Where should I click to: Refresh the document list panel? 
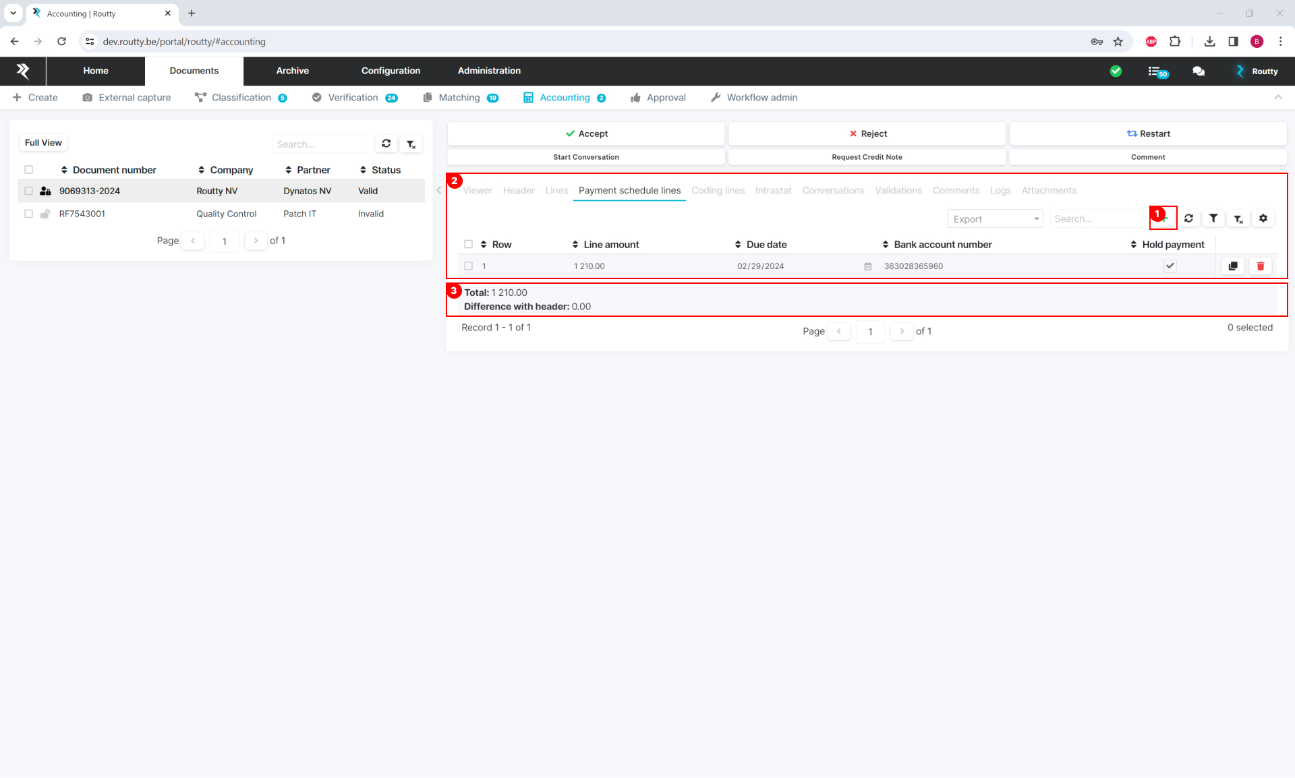click(x=386, y=144)
